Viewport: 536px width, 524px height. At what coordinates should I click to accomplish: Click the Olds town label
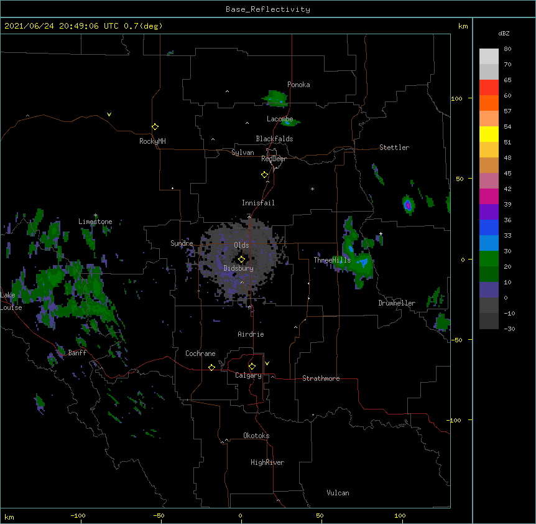241,245
